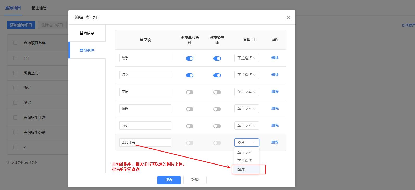
Task: Click the 查询招生类别 project name
Action: click(35, 132)
